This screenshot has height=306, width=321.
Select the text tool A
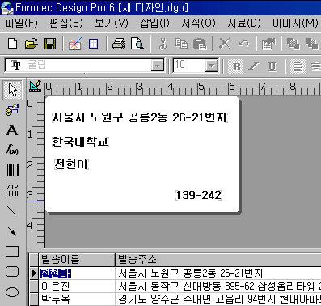click(x=12, y=130)
